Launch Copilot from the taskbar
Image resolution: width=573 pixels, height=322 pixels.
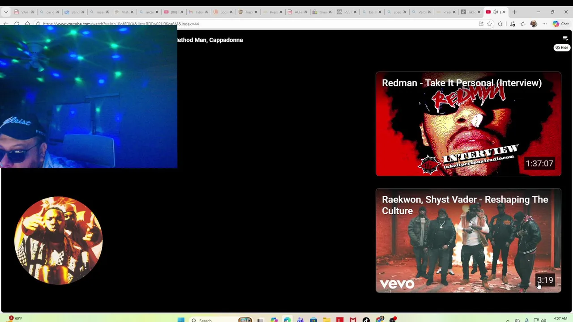(x=274, y=320)
